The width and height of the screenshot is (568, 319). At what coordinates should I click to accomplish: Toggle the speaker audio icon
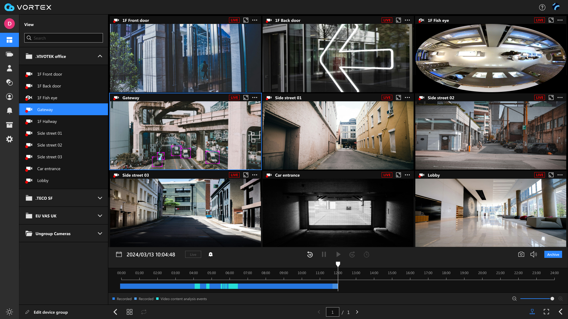533,254
